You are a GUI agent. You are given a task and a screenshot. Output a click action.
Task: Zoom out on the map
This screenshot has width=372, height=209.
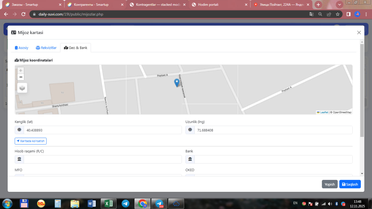(21, 77)
